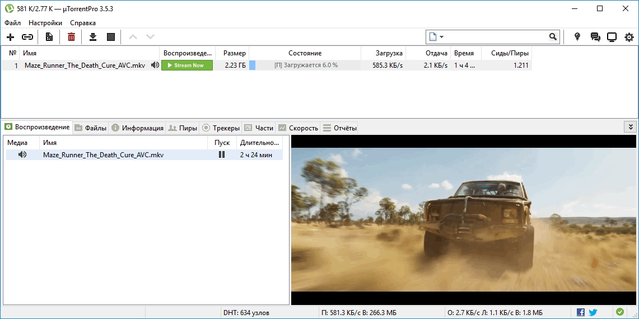Click the µTorrent logo in title bar
Image resolution: width=639 pixels, height=319 pixels.
(9, 8)
